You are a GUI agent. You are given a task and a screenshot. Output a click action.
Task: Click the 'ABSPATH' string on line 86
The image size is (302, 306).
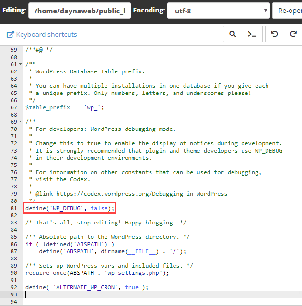coord(89,244)
